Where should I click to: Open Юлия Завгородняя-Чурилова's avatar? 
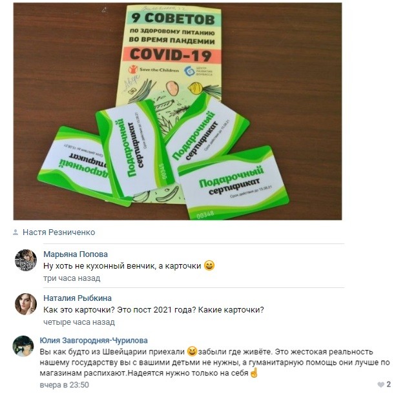coord(23,346)
